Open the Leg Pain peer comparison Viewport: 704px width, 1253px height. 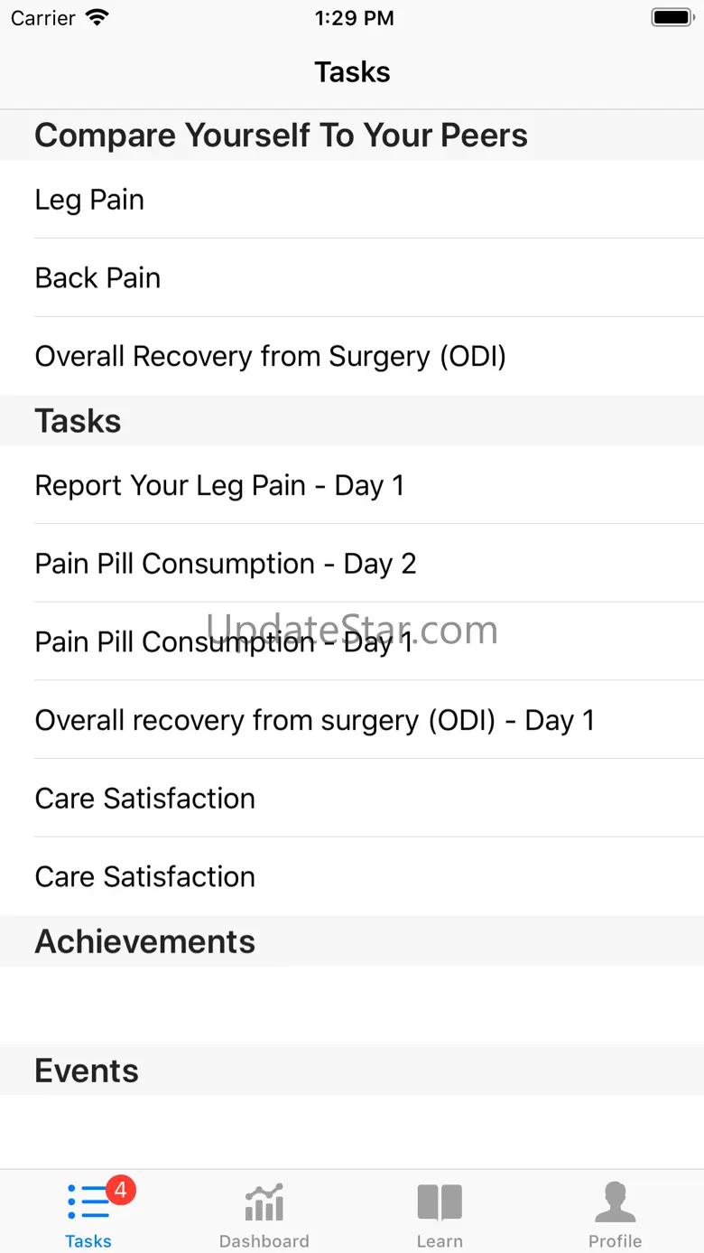tap(89, 200)
